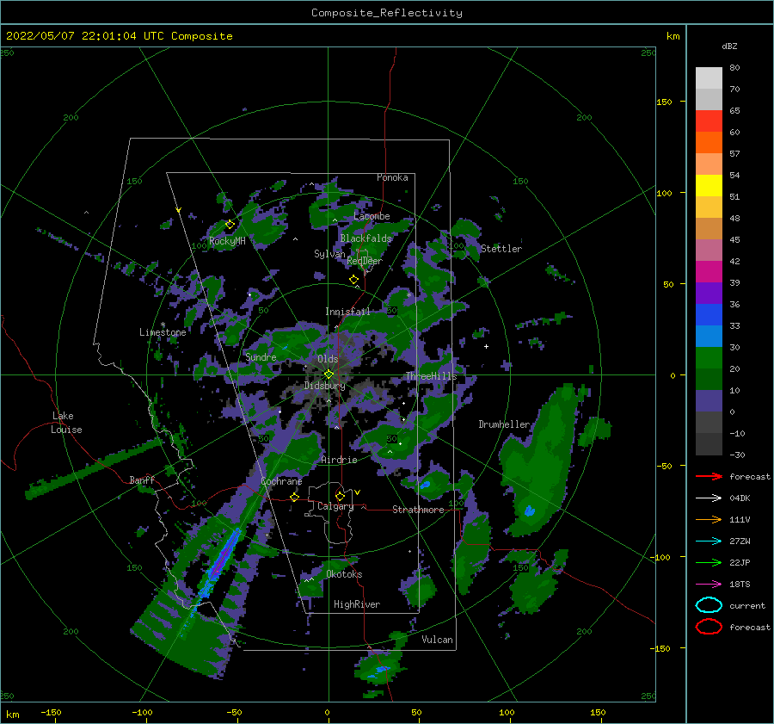This screenshot has width=774, height=724.
Task: Click the Sylvan label
Action: point(329,254)
